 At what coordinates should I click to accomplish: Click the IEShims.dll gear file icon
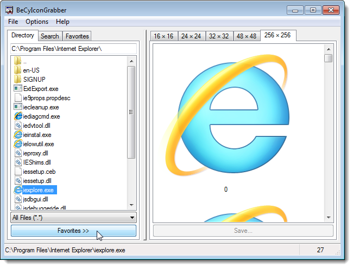click(18, 162)
